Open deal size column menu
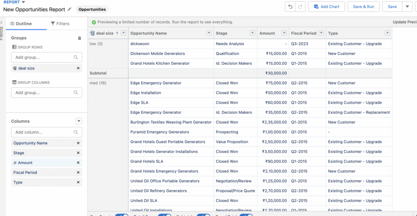The image size is (417, 216). pos(123,33)
